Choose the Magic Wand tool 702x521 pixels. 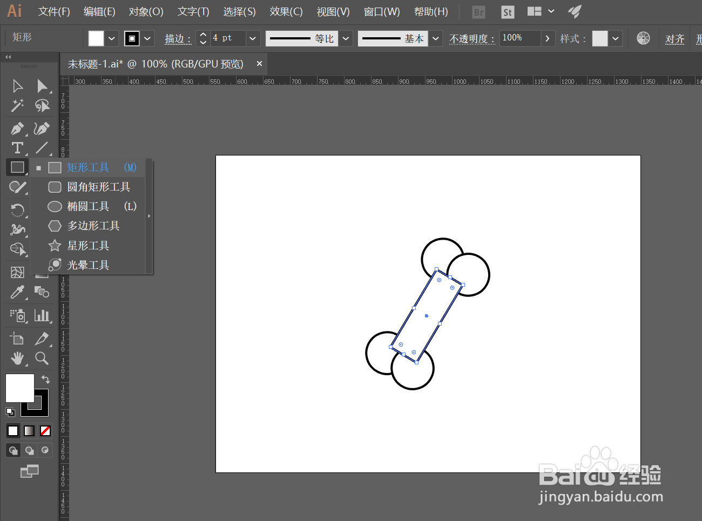point(17,105)
